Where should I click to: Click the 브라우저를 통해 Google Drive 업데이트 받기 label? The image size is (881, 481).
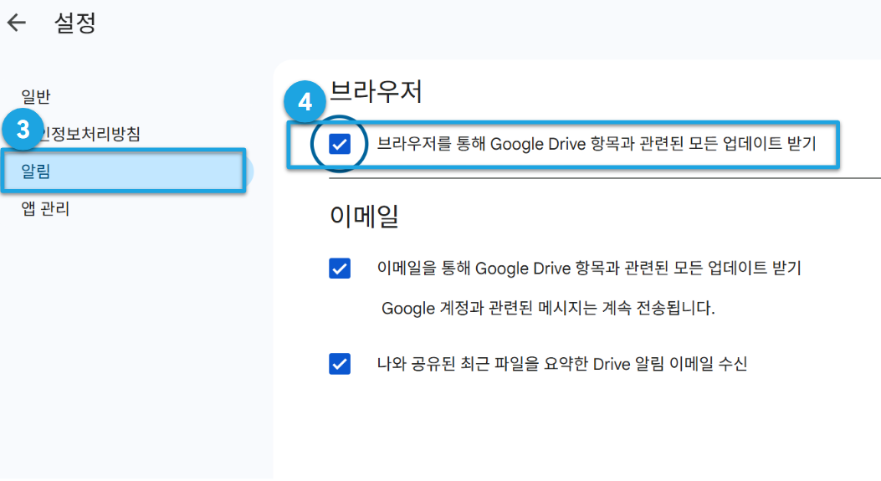pos(597,144)
